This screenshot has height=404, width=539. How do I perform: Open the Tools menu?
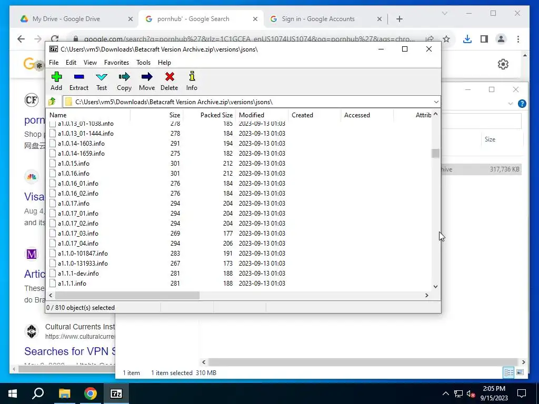pos(143,63)
